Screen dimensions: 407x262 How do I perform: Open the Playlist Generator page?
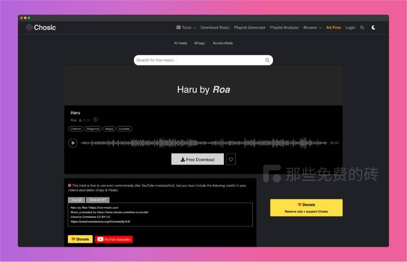pyautogui.click(x=250, y=28)
